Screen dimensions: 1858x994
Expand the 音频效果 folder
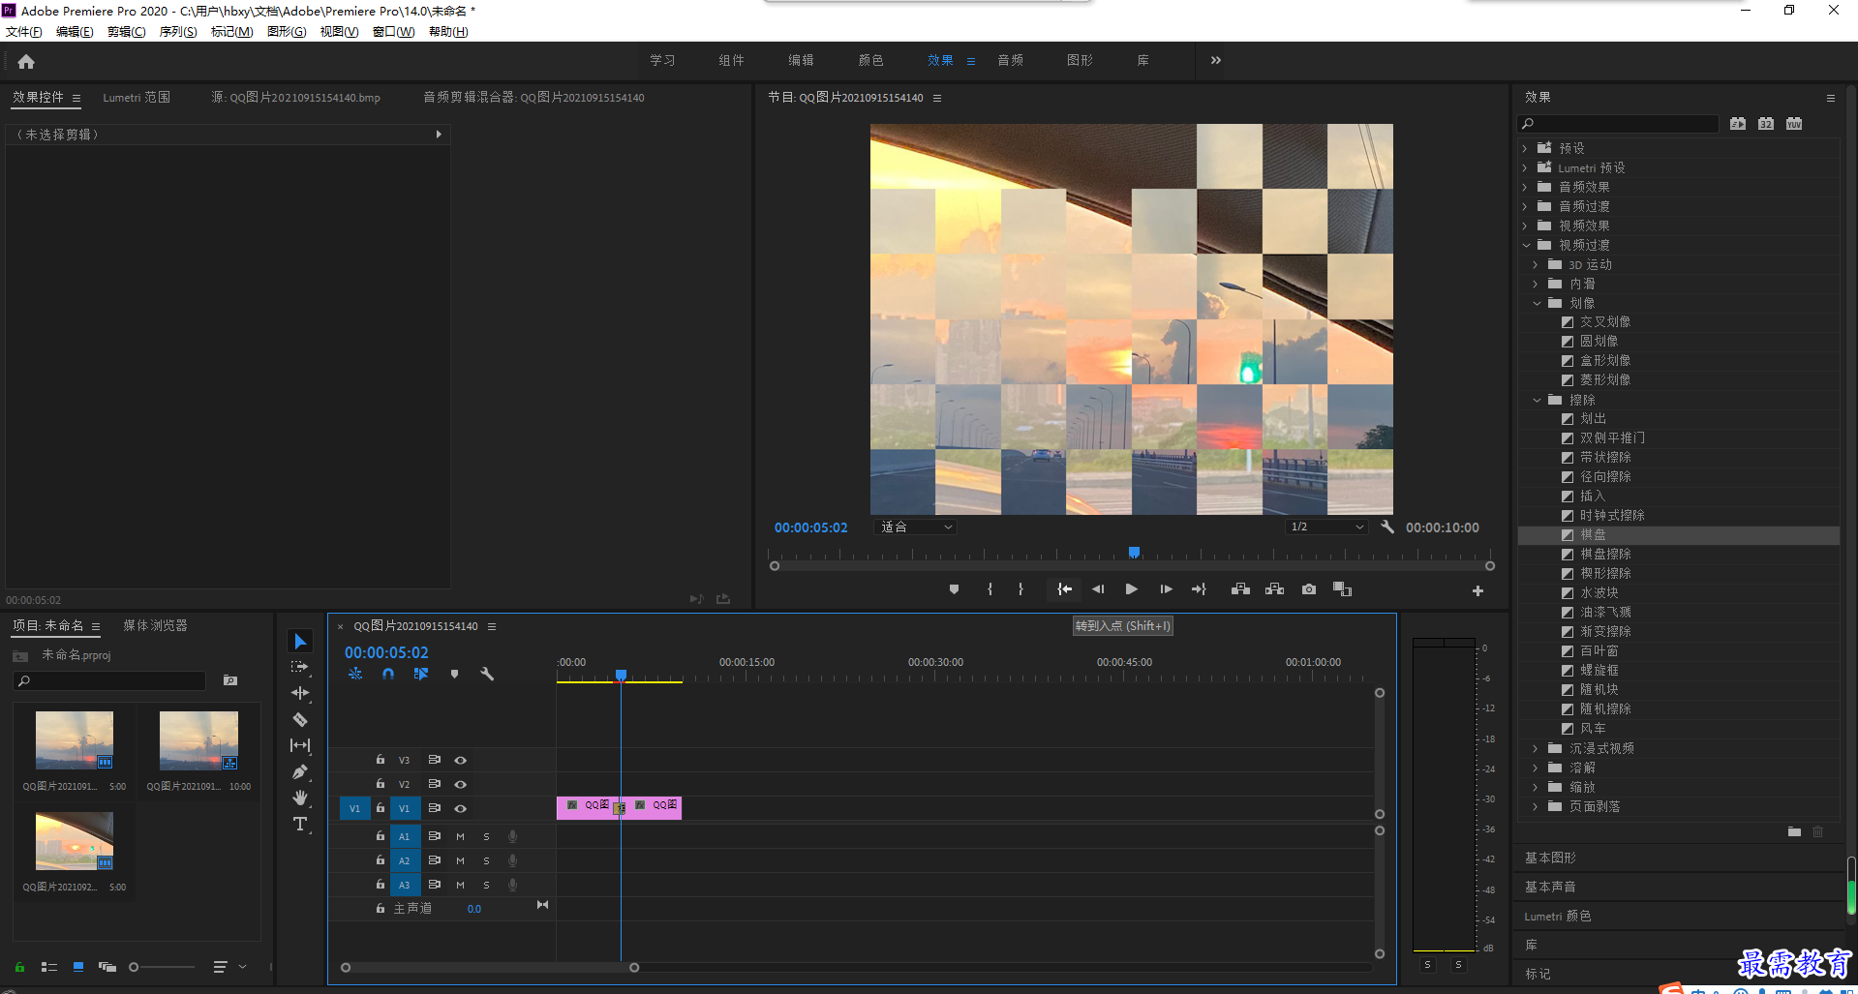[1525, 187]
